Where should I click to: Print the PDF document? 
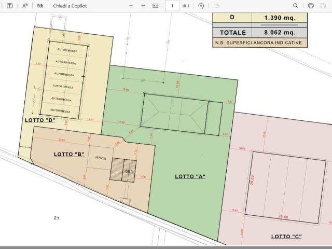tap(311, 6)
